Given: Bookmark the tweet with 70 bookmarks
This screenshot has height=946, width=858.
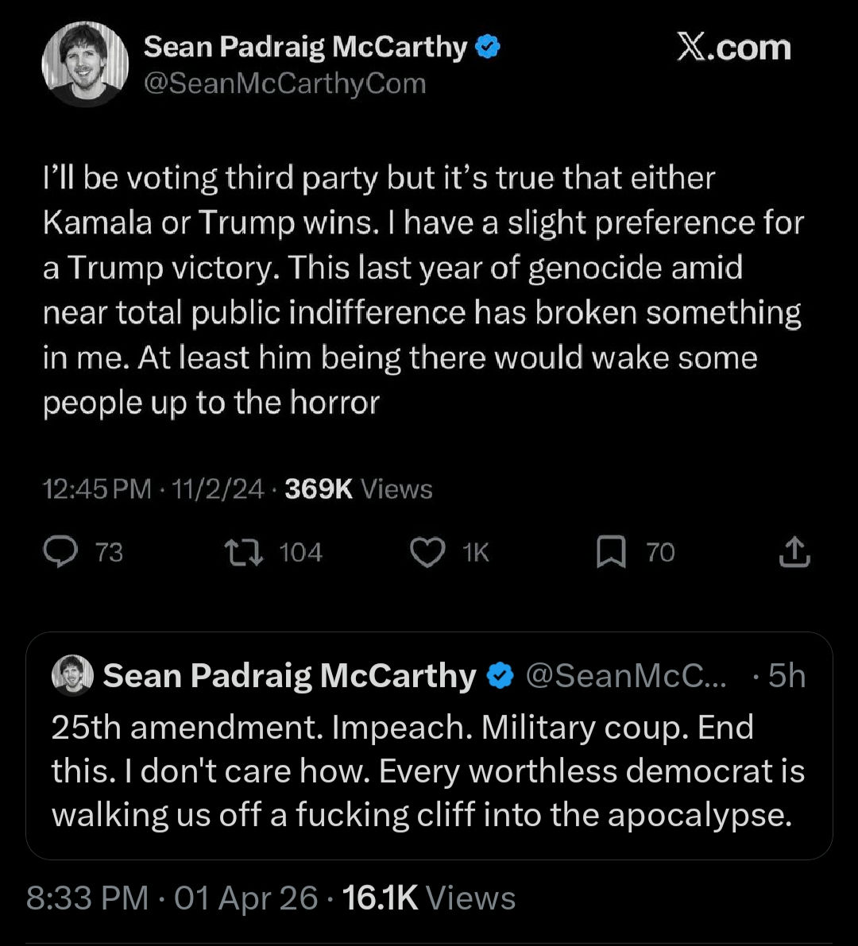Looking at the screenshot, I should pos(610,552).
